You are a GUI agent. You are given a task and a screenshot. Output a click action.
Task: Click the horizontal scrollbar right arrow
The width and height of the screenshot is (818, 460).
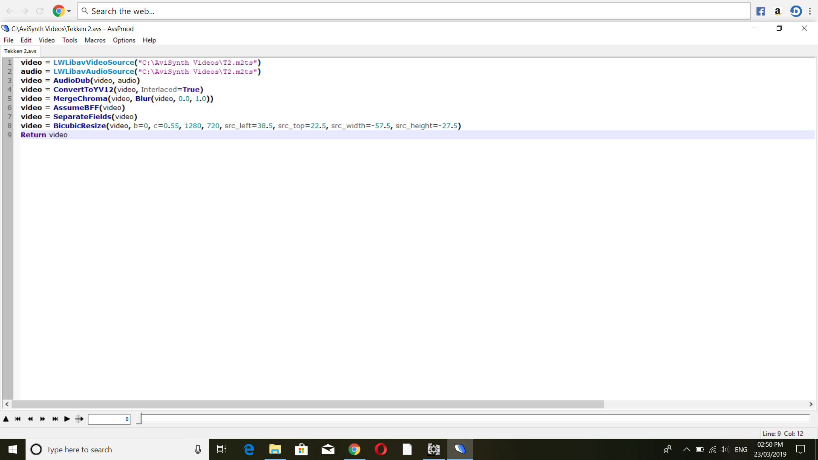click(811, 404)
